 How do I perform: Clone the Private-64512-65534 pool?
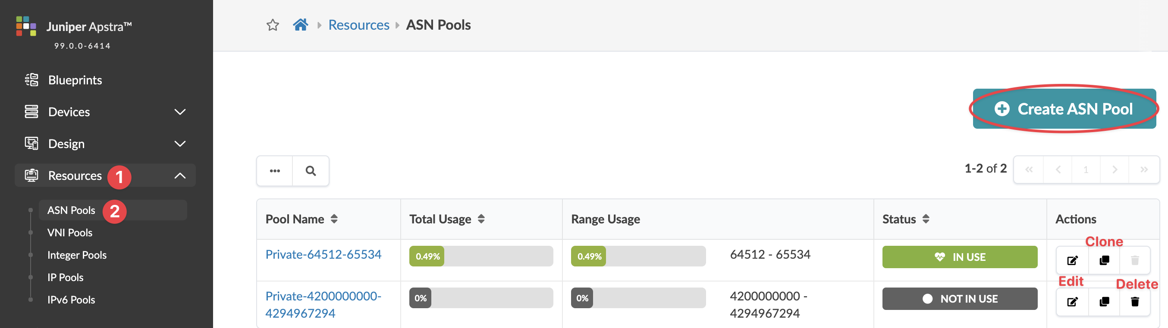[1104, 260]
